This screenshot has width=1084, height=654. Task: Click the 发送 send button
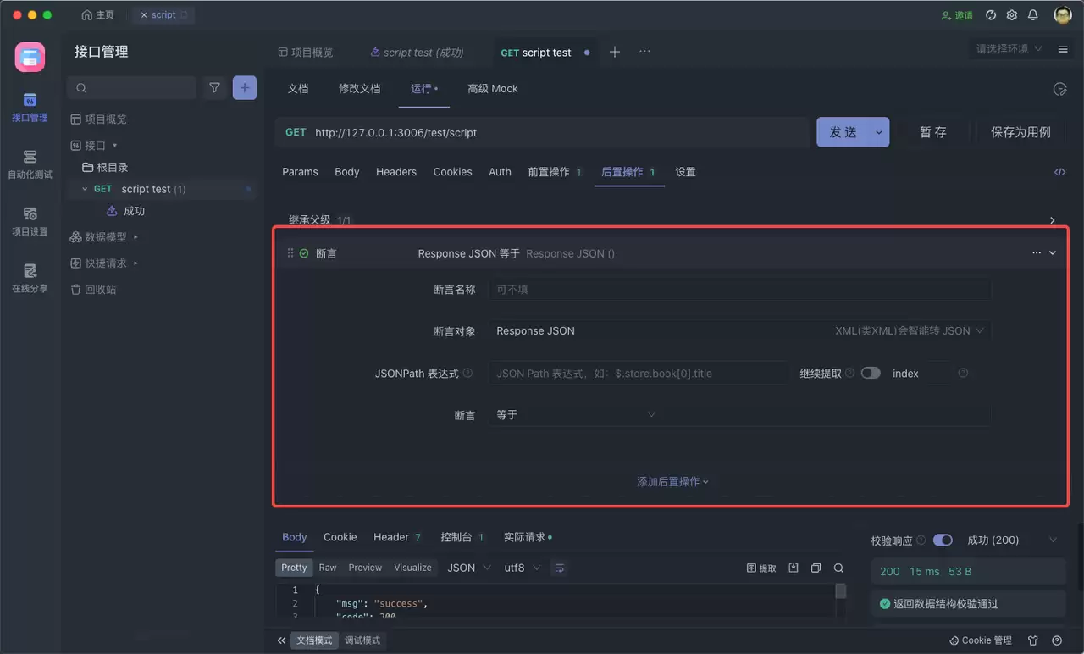click(x=843, y=132)
